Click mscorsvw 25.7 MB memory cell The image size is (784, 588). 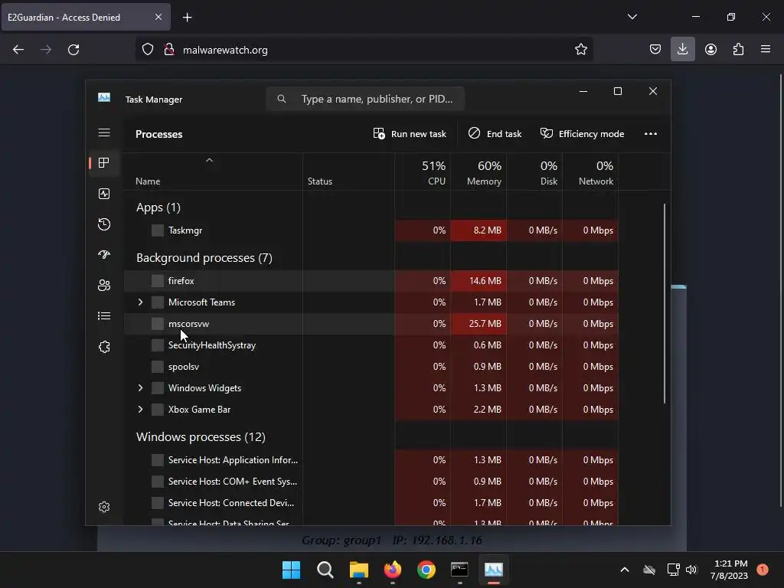click(479, 324)
